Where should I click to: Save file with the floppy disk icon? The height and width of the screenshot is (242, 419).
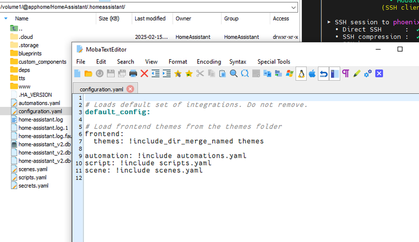[x=111, y=73]
